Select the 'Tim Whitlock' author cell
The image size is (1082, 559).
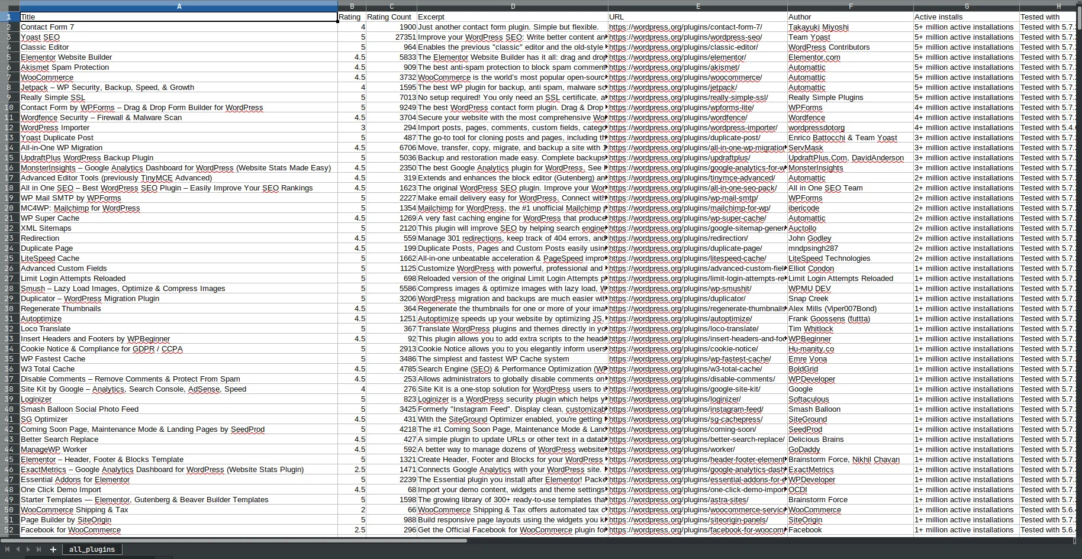[x=851, y=329]
